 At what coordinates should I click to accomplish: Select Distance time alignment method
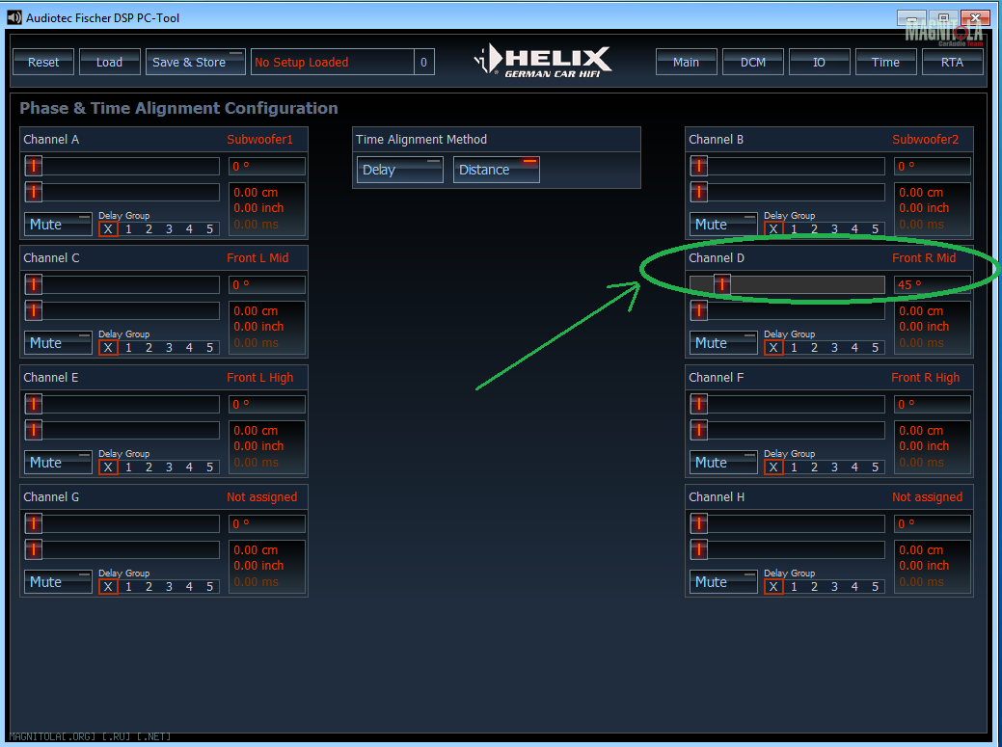pos(496,170)
